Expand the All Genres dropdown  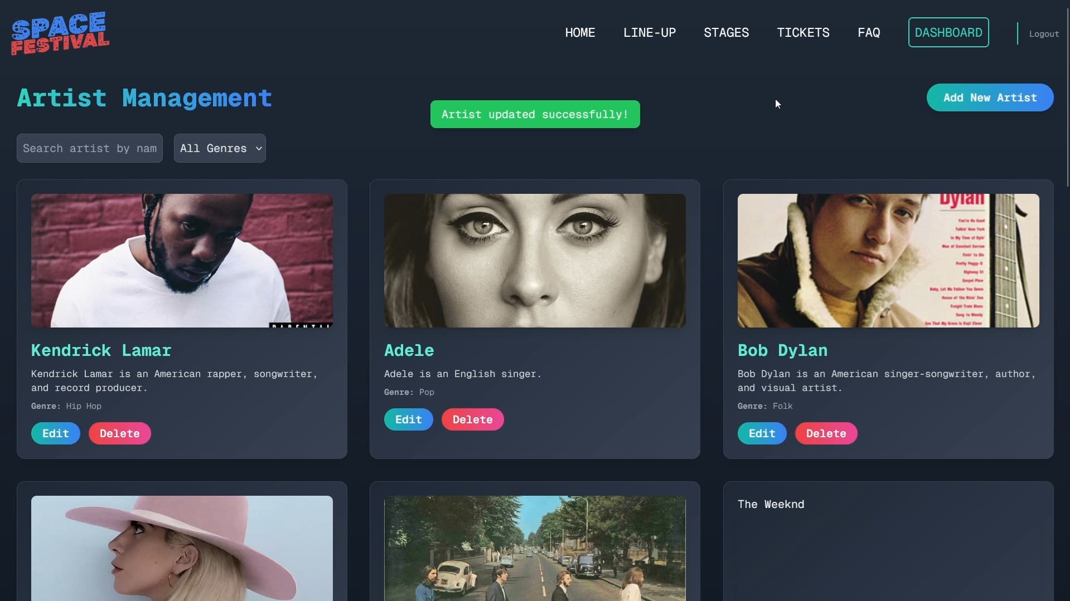pos(220,148)
